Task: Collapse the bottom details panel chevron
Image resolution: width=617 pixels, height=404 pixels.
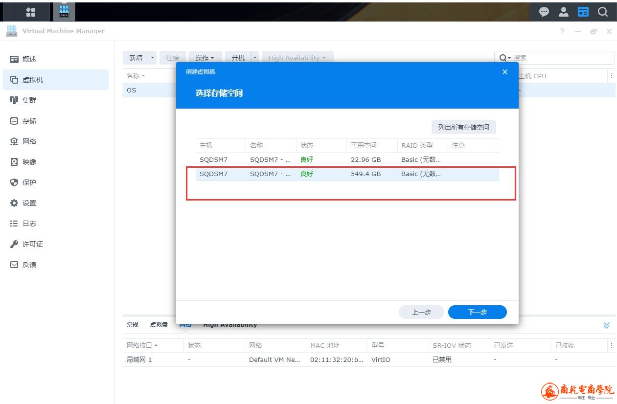Action: tap(607, 325)
